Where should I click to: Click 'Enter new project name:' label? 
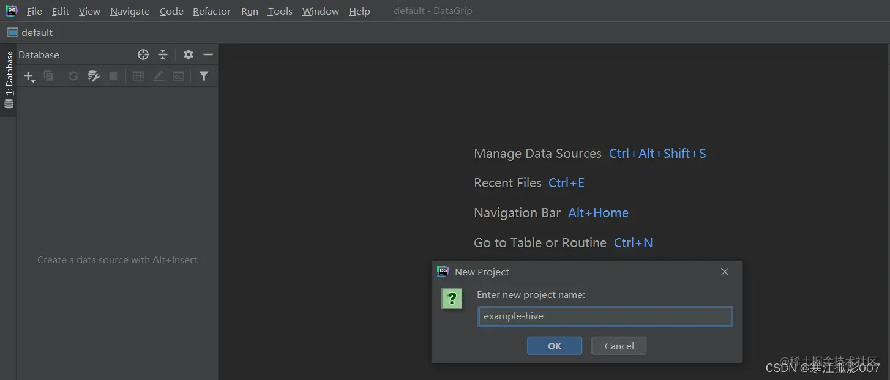coord(531,294)
